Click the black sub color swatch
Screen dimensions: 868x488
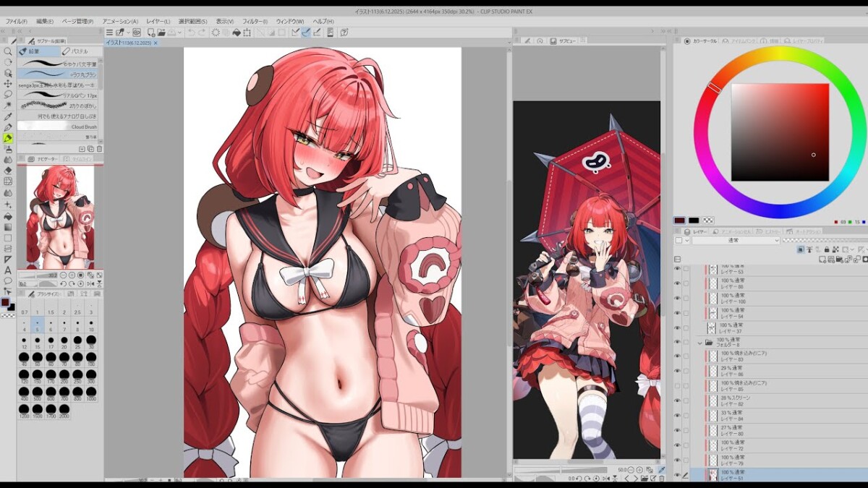click(x=694, y=221)
